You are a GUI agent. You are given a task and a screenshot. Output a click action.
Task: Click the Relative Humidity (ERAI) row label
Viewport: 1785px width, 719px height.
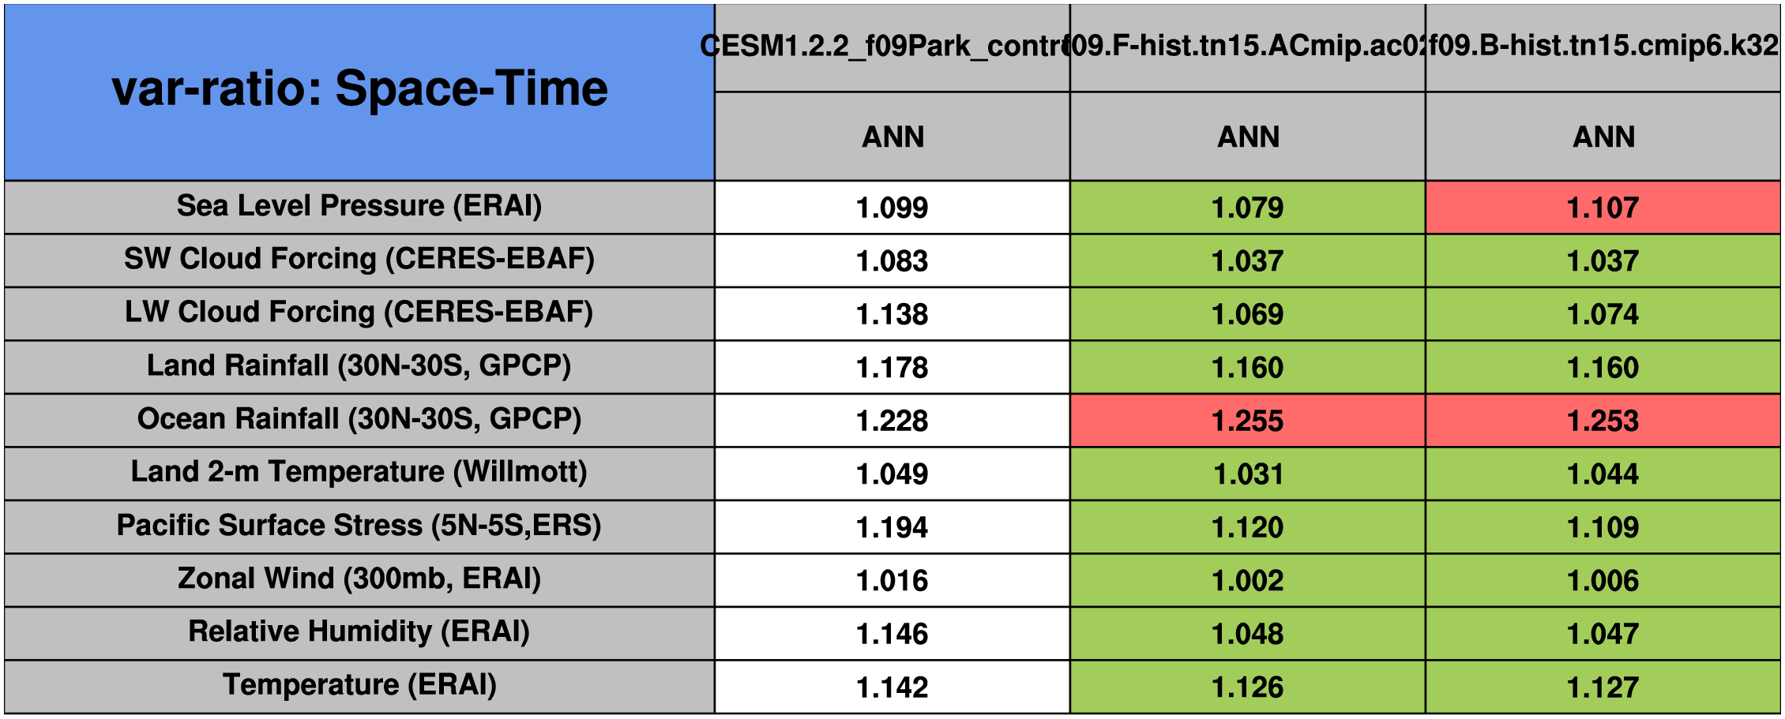tap(359, 632)
